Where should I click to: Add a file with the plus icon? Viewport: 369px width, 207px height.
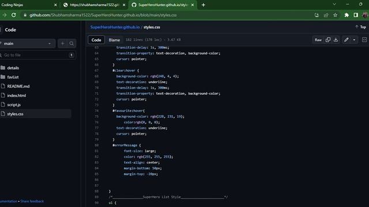(x=62, y=44)
